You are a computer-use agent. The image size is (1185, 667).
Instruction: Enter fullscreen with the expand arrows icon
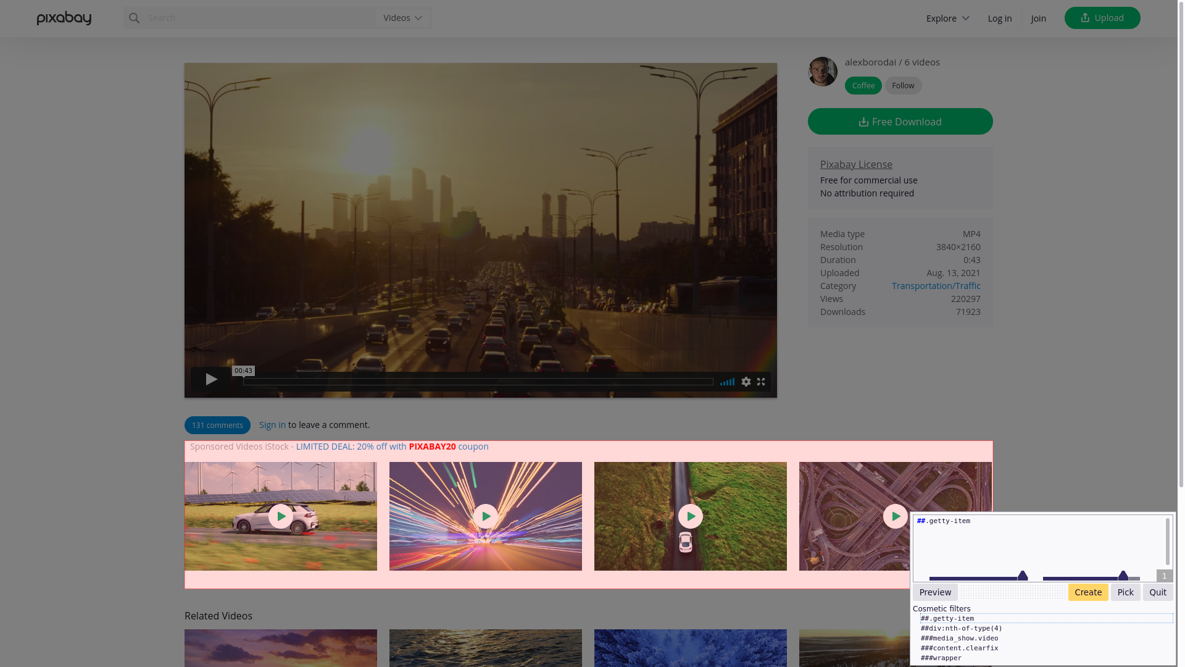click(760, 382)
